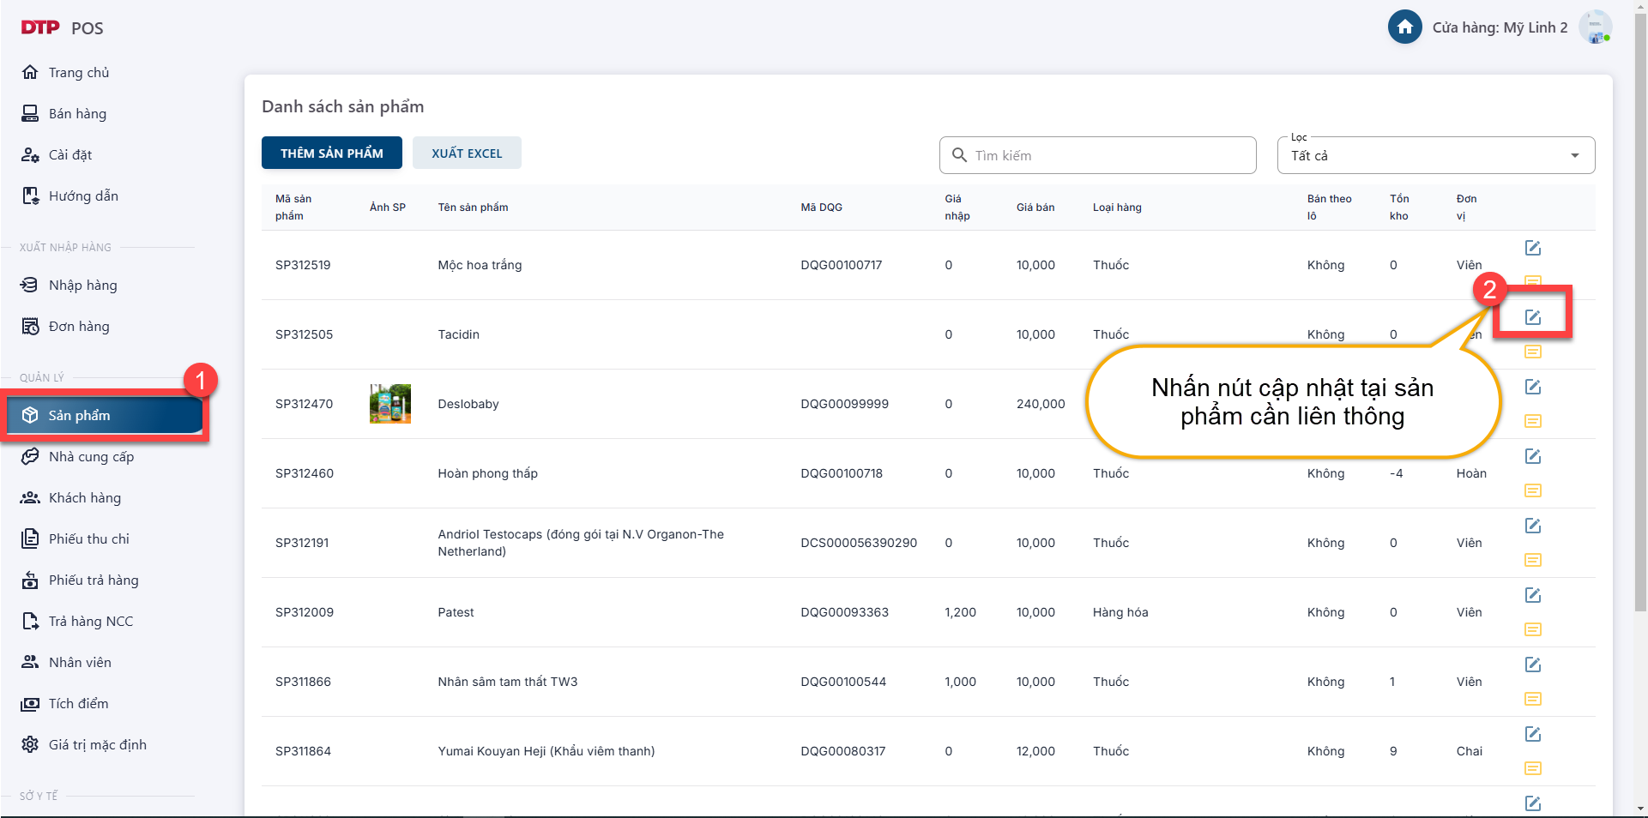The height and width of the screenshot is (818, 1648).
Task: Click edit icon for Andriol Testocaps row
Action: click(x=1532, y=526)
